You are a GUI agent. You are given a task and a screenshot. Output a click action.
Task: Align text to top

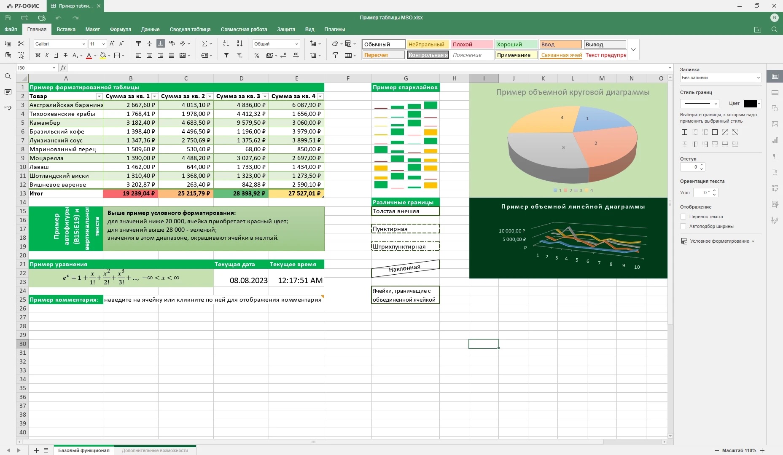point(138,43)
